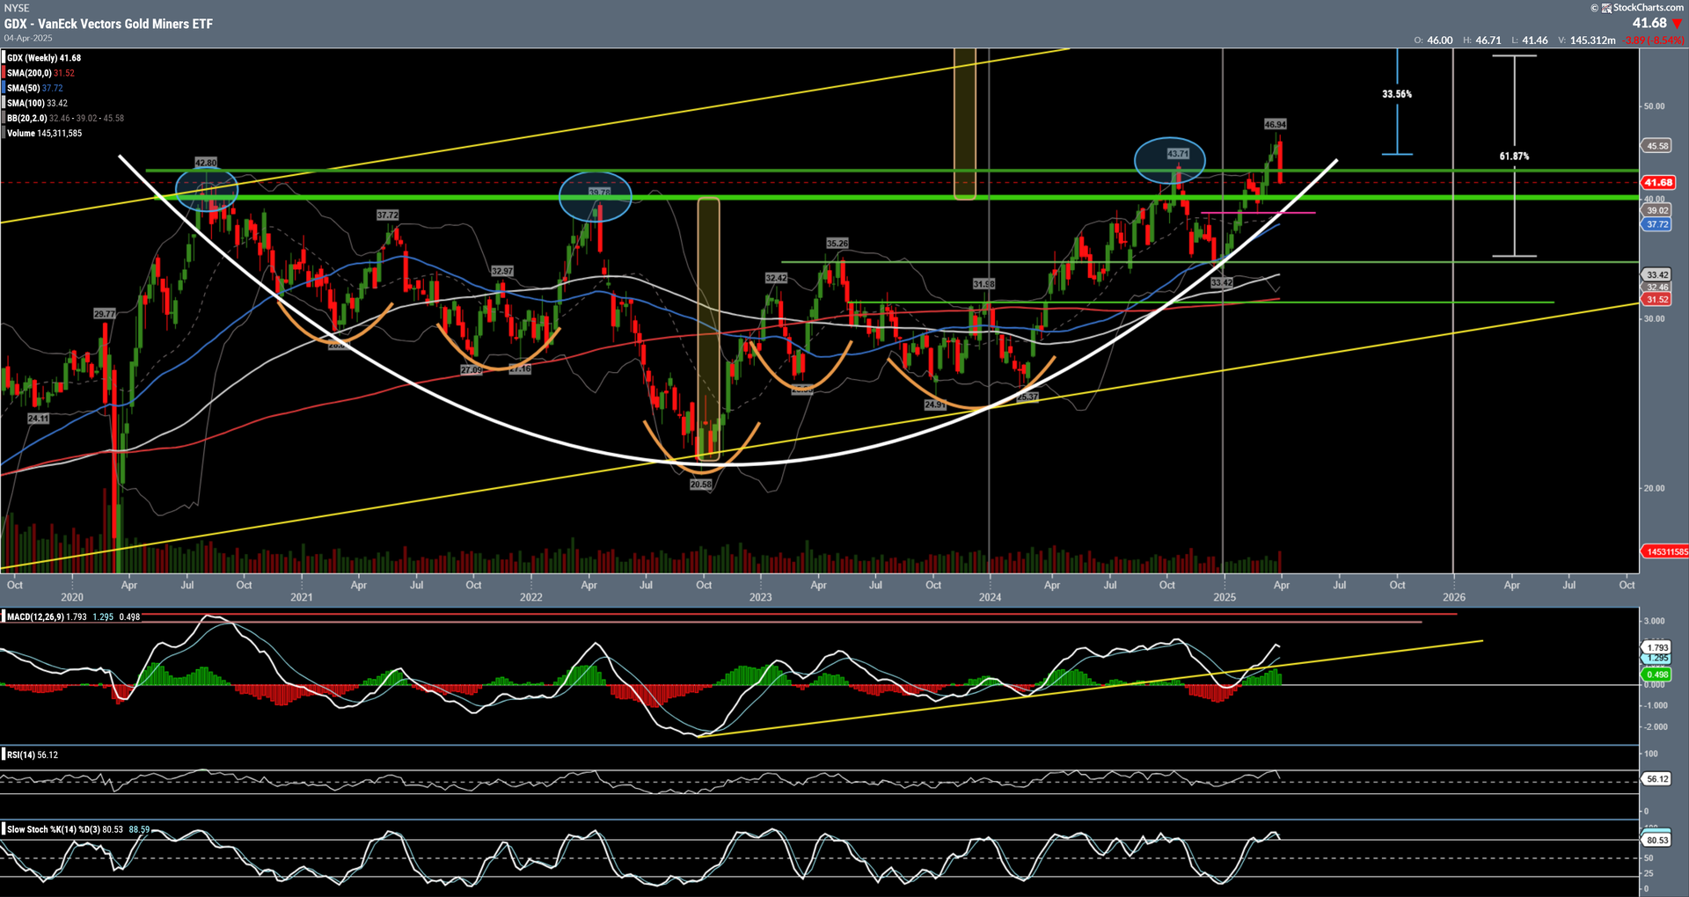Click the 61.87% measurement annotation
This screenshot has height=897, width=1689.
pos(1515,157)
